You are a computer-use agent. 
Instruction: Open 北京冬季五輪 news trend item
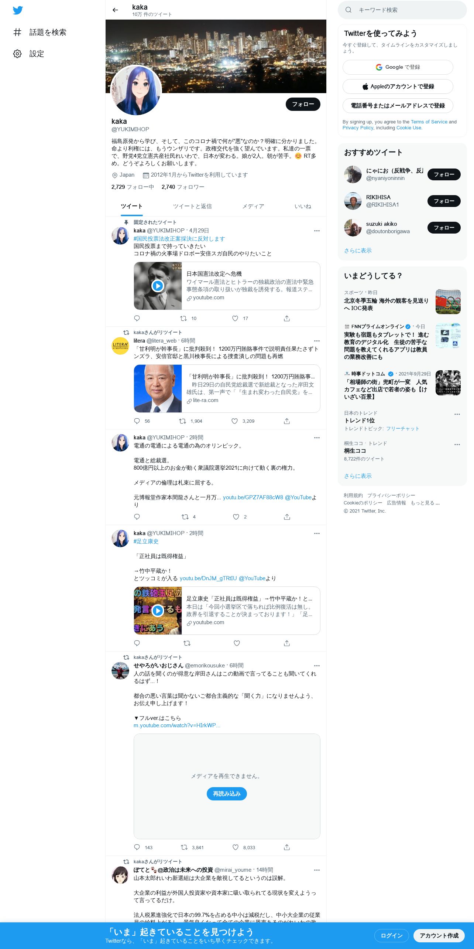402,301
